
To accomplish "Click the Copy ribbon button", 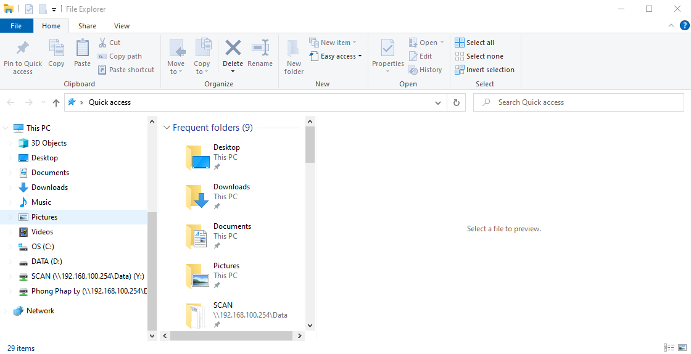I will click(x=56, y=53).
